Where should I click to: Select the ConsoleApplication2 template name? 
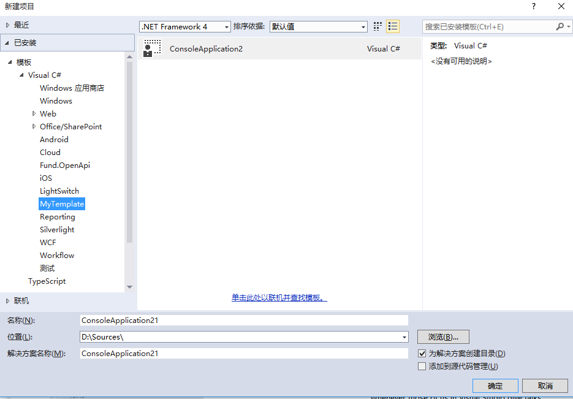tap(206, 49)
